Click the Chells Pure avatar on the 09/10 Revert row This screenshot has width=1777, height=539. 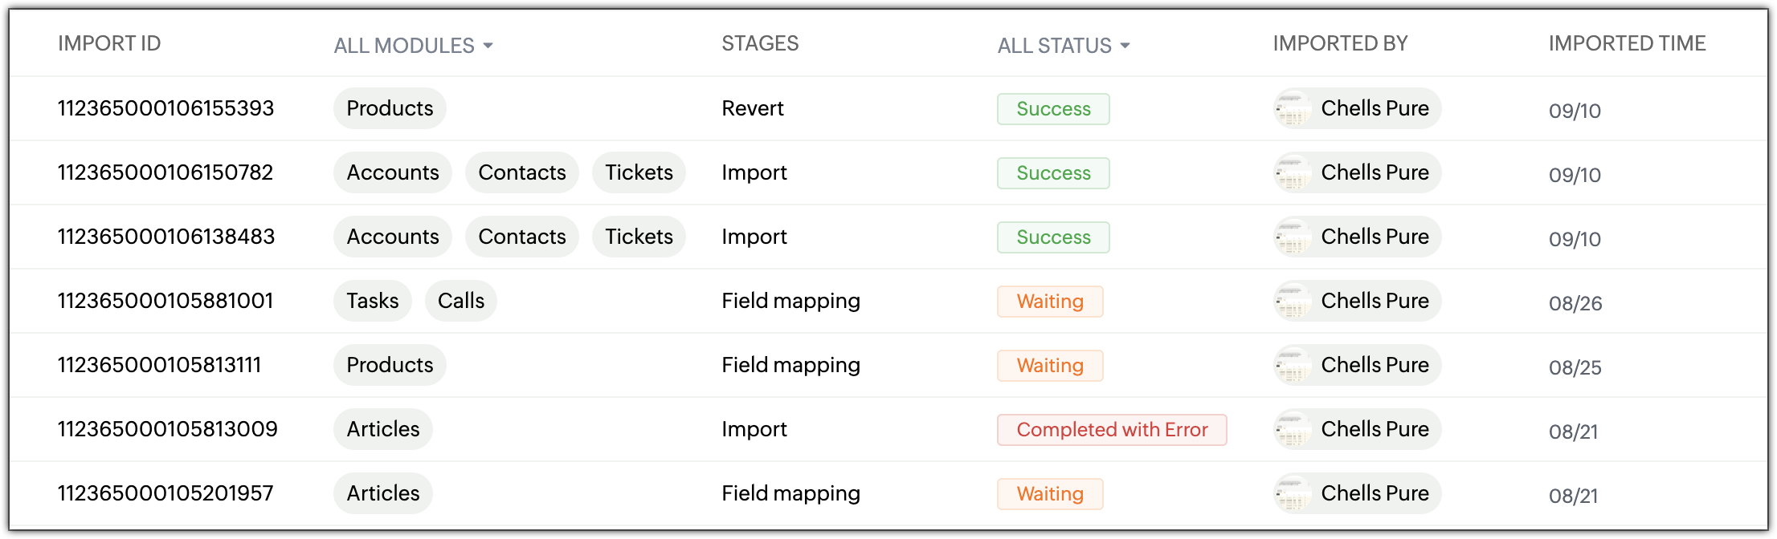(1293, 108)
